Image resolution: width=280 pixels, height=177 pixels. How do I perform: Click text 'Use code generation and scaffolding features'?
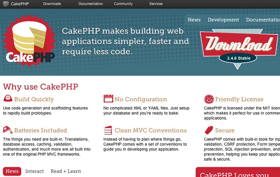(x=45, y=108)
